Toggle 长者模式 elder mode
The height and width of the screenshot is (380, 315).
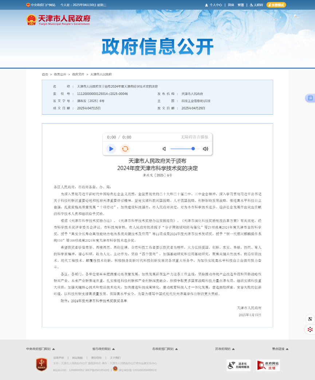(276, 5)
